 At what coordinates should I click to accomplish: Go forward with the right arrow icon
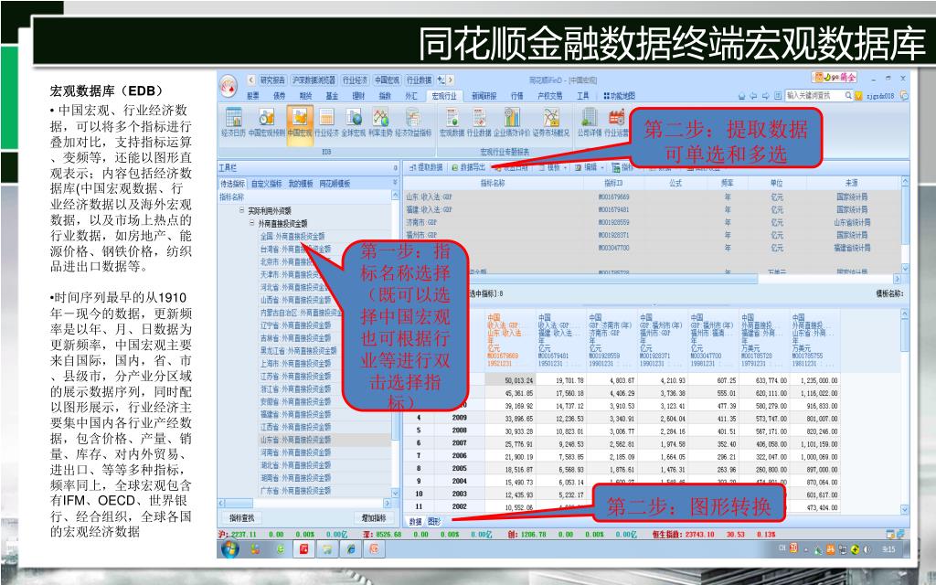click(x=766, y=95)
